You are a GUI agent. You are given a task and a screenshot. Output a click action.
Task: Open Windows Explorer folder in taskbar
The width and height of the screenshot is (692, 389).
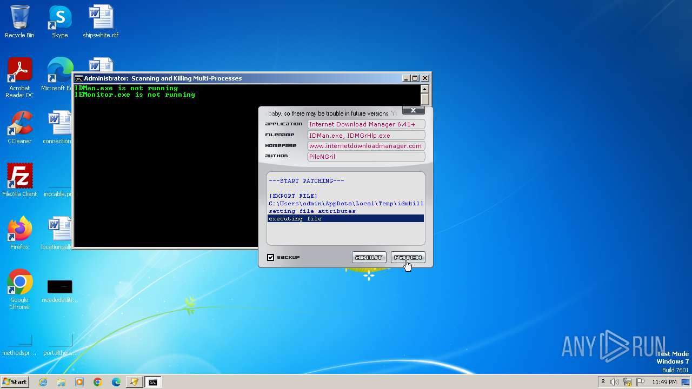point(61,382)
